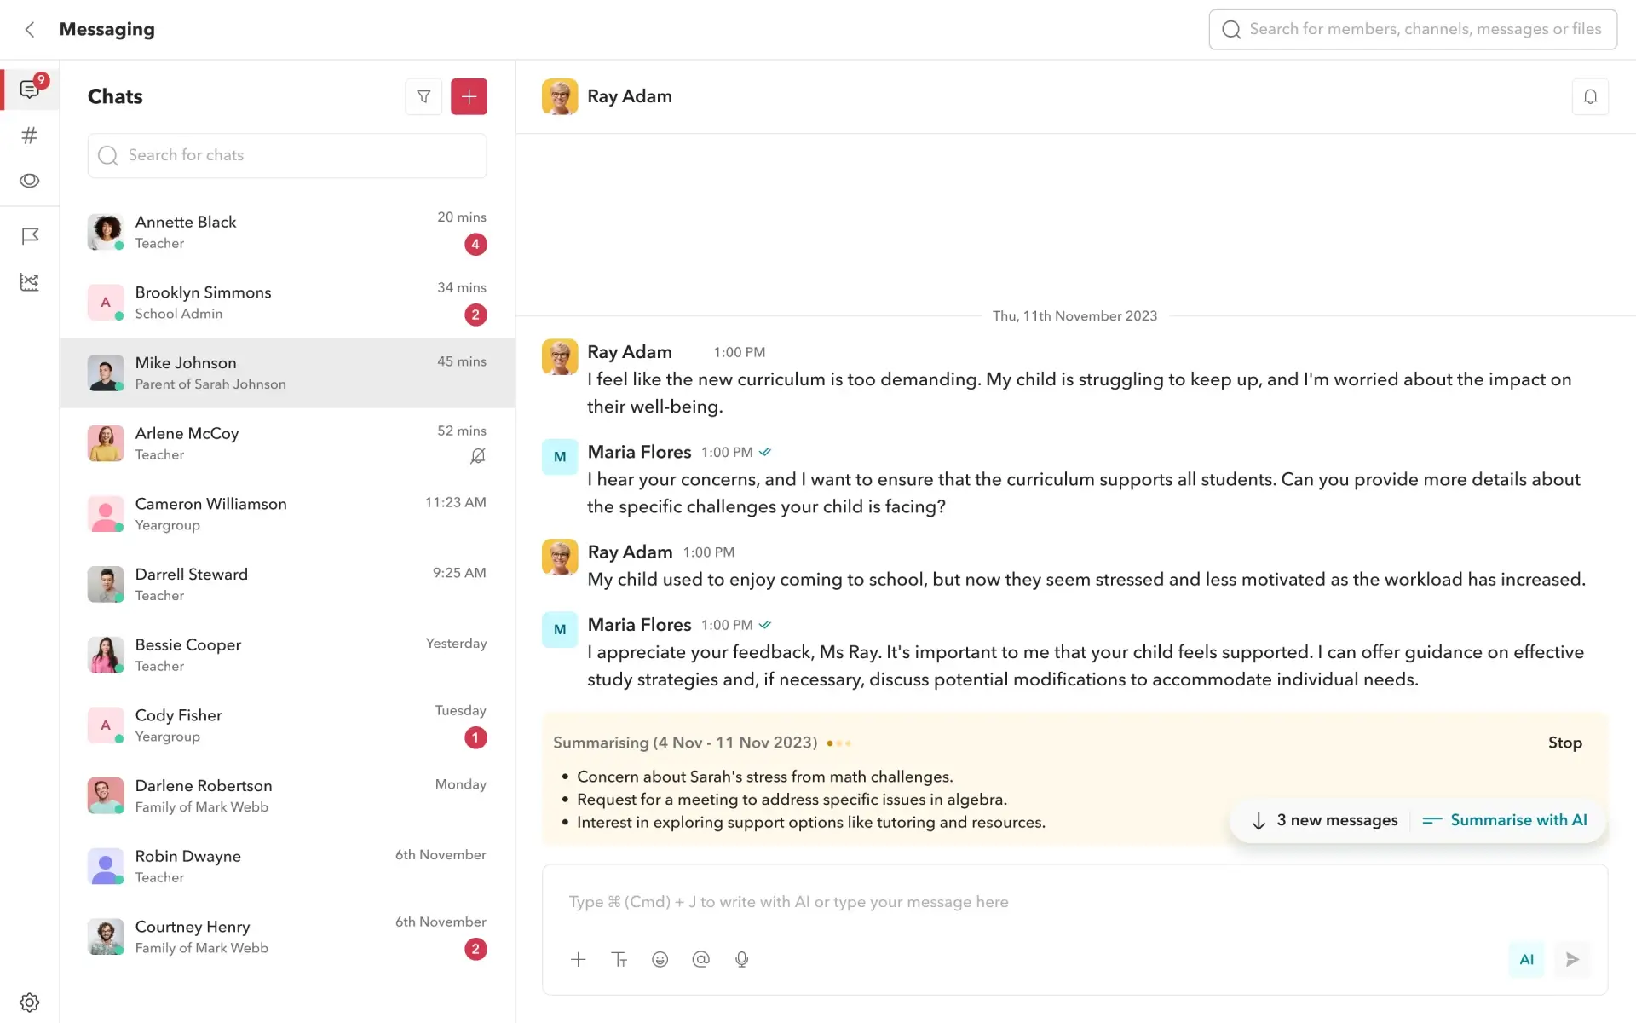Open the eye icon in the sidebar
The image size is (1636, 1023).
pos(30,181)
